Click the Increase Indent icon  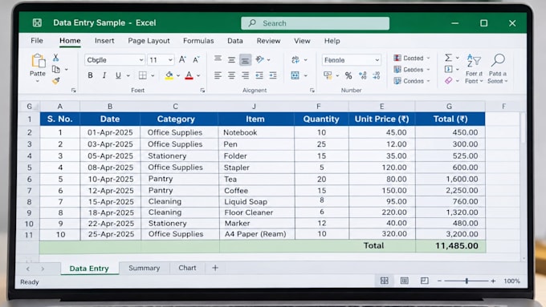273,75
